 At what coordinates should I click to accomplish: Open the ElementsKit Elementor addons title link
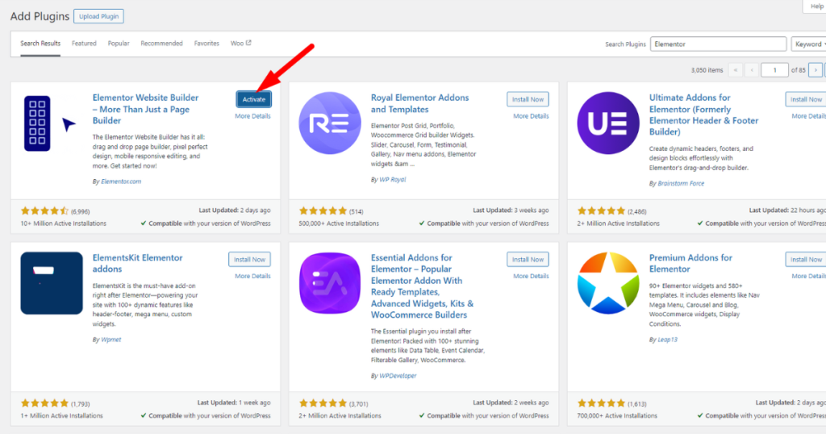pyautogui.click(x=137, y=263)
